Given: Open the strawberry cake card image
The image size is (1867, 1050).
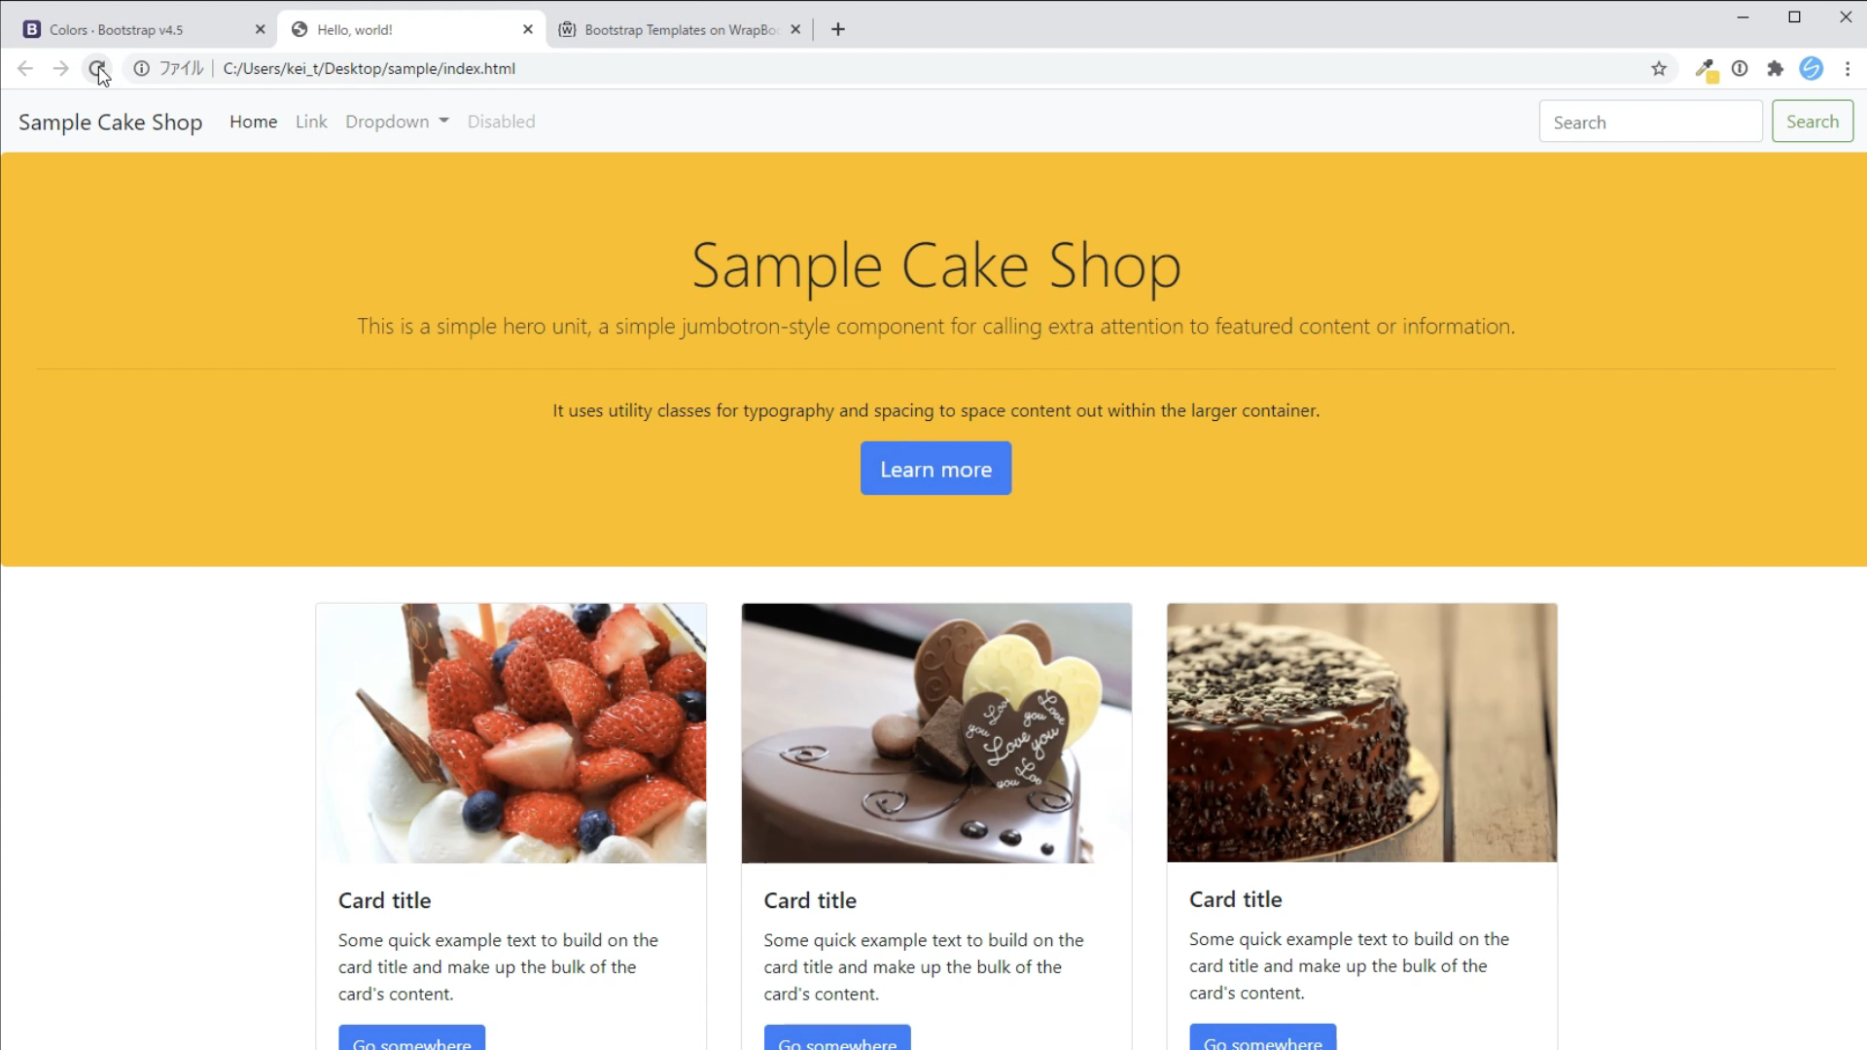Looking at the screenshot, I should coord(511,733).
